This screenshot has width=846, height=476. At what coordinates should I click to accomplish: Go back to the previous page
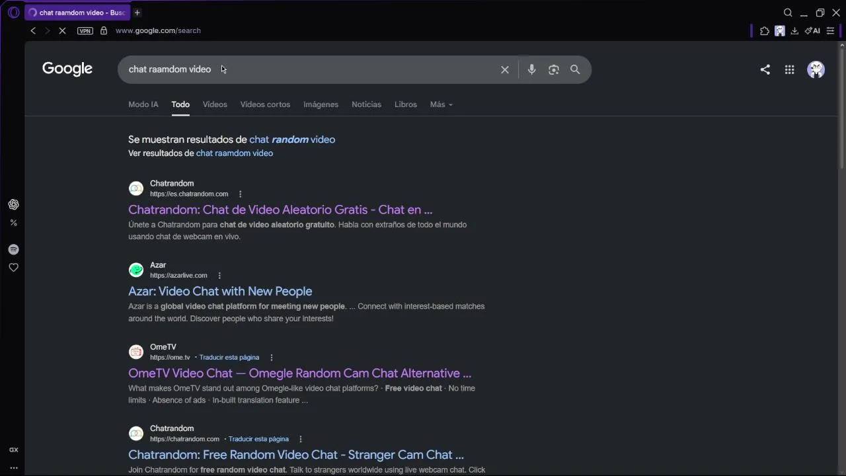(33, 30)
